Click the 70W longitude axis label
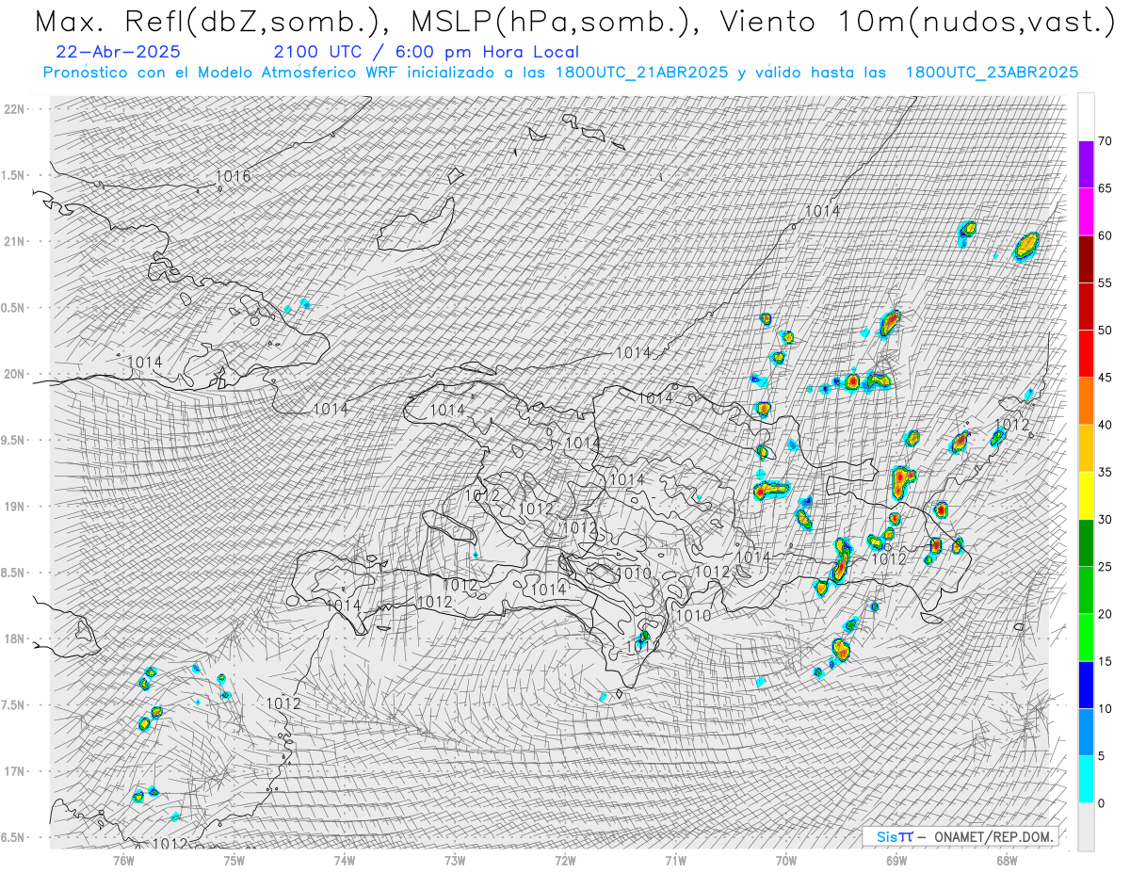Viewport: 1130px width, 873px height. 786,860
